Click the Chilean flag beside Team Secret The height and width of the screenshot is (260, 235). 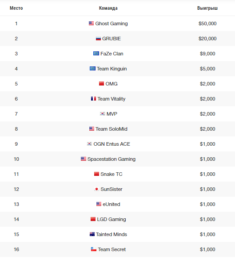click(94, 249)
